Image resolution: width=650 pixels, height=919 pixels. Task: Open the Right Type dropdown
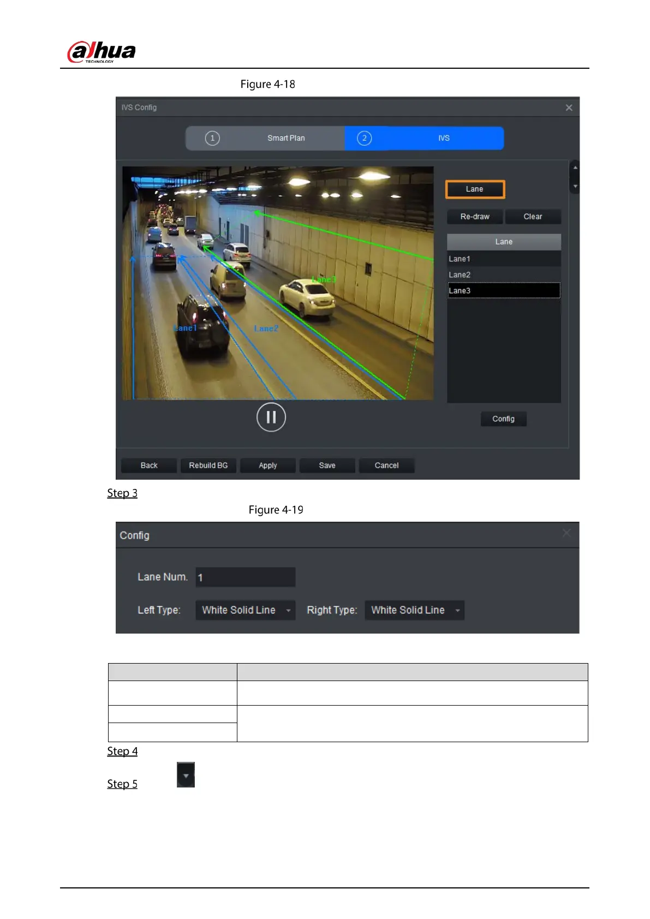[x=414, y=610]
